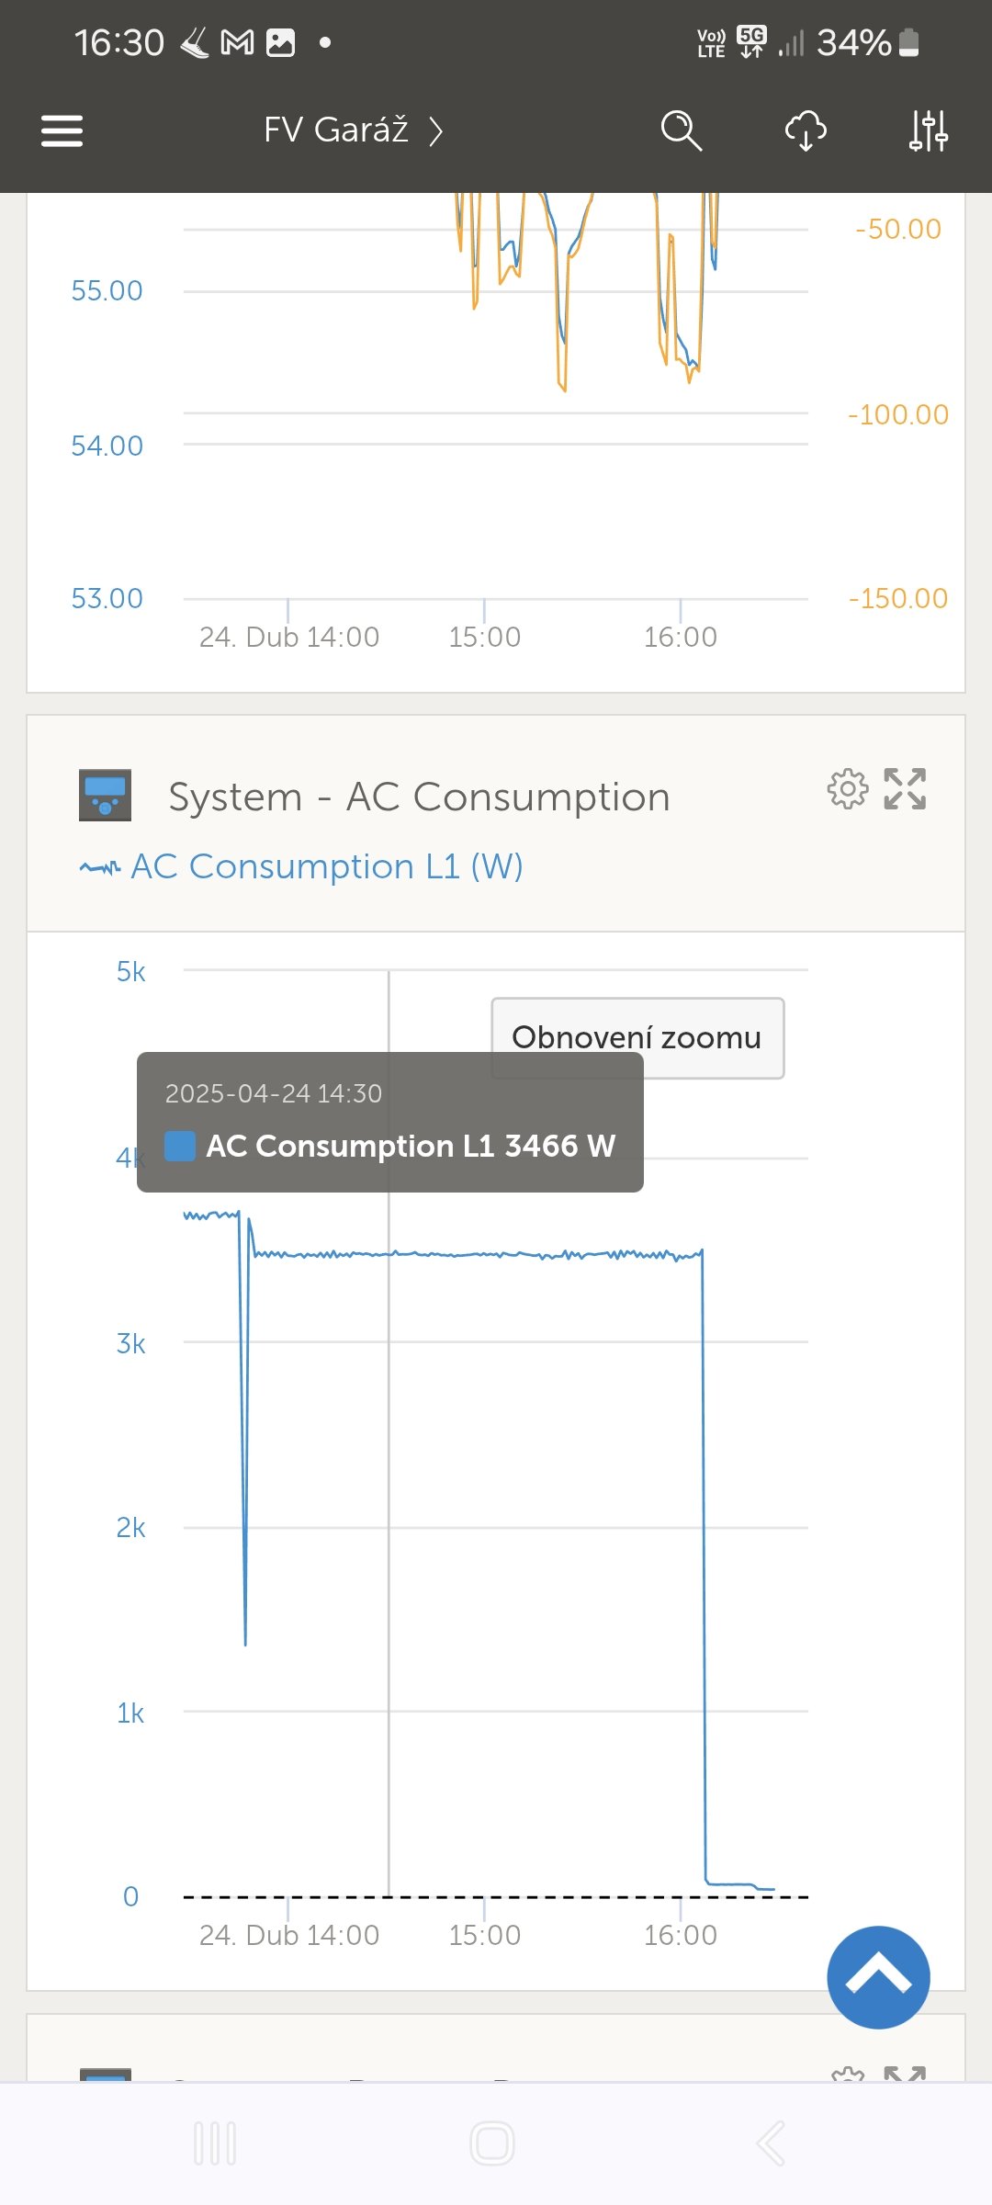Tap the cloud download icon
This screenshot has width=992, height=2205.
coord(806,130)
